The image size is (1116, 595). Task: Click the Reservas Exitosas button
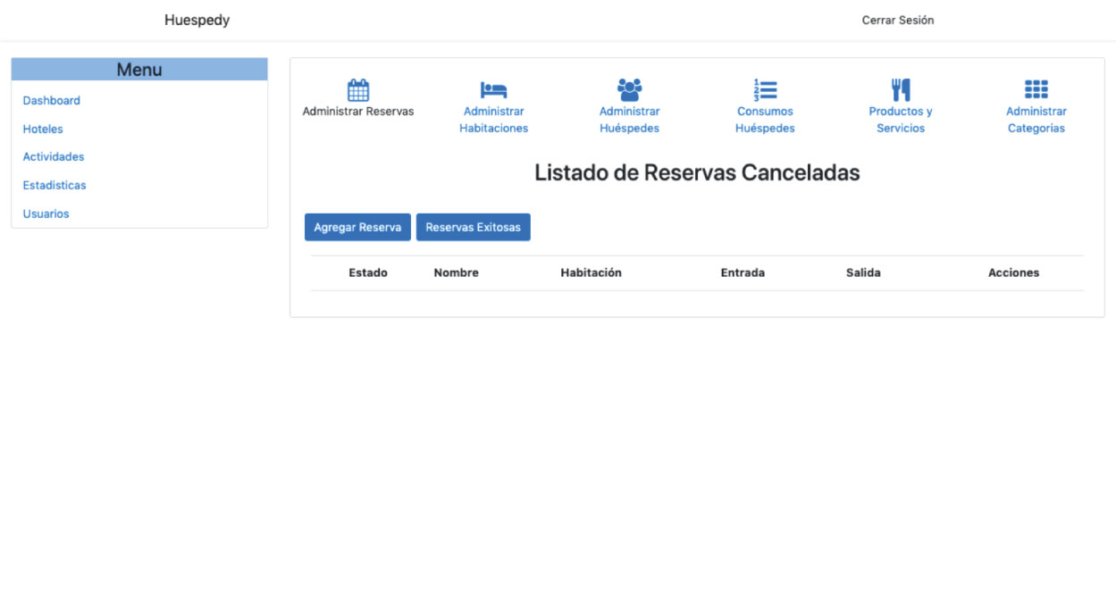[473, 228]
